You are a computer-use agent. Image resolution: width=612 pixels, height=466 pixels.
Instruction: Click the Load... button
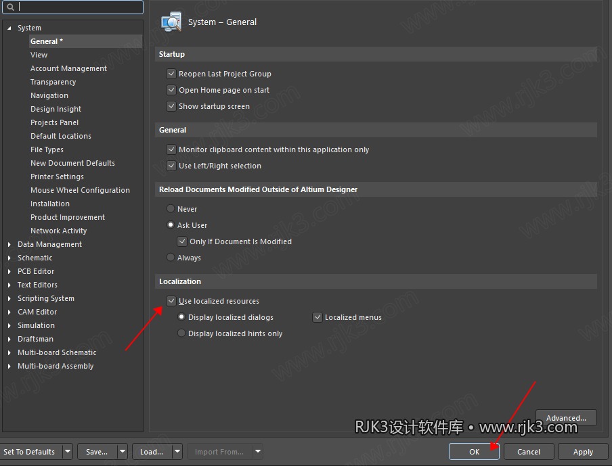click(x=152, y=452)
